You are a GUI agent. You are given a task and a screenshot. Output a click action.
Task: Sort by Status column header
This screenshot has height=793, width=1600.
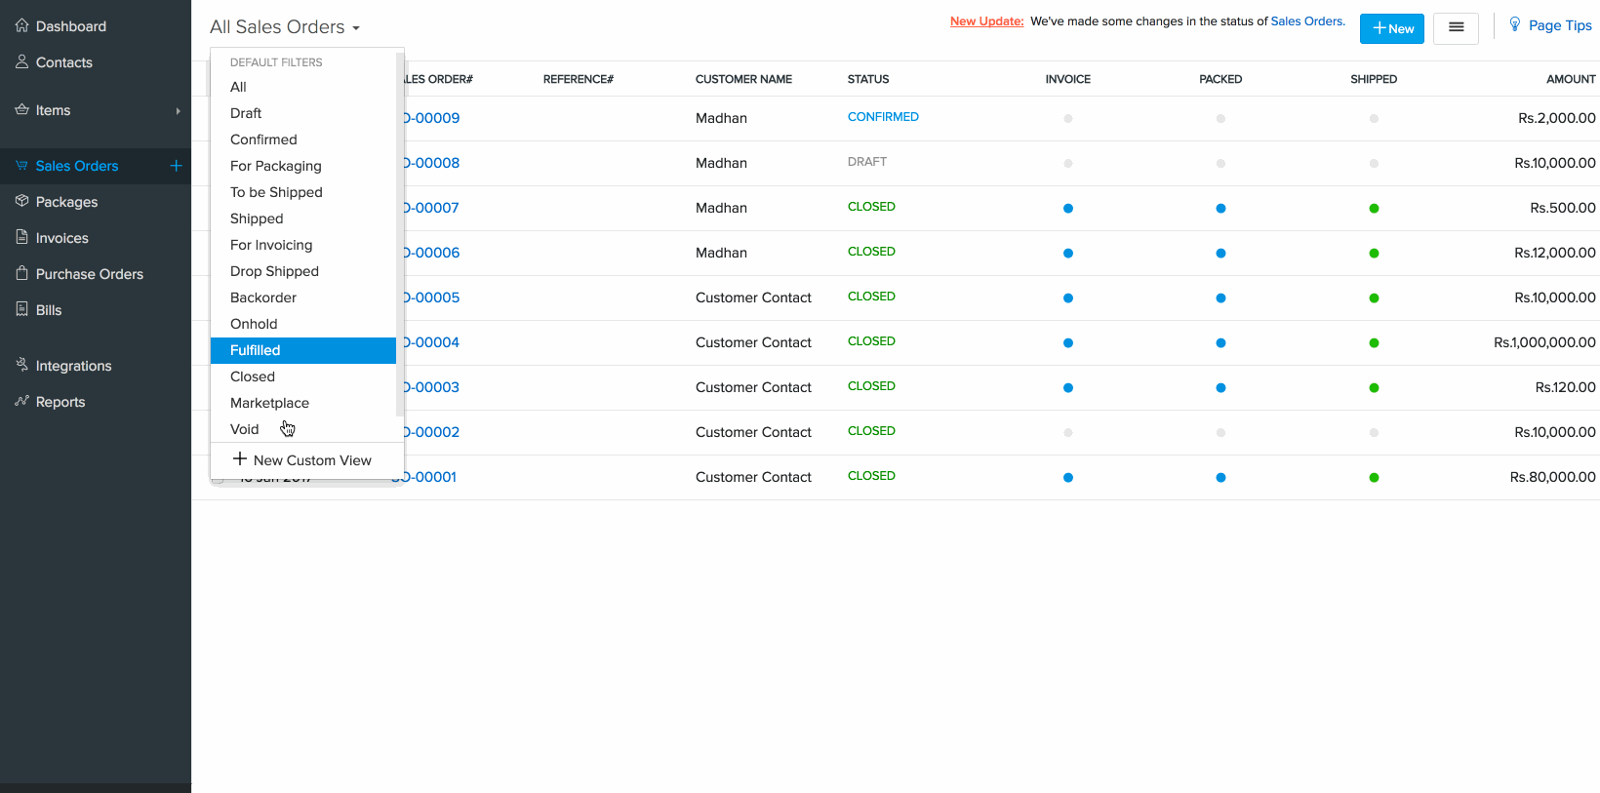coord(868,79)
